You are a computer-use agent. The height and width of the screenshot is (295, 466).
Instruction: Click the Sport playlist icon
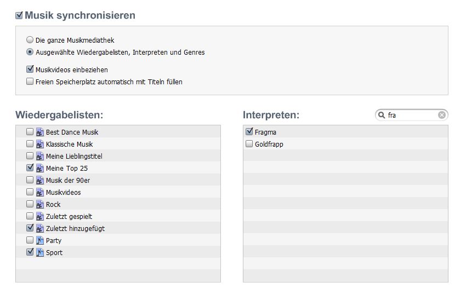coord(40,252)
